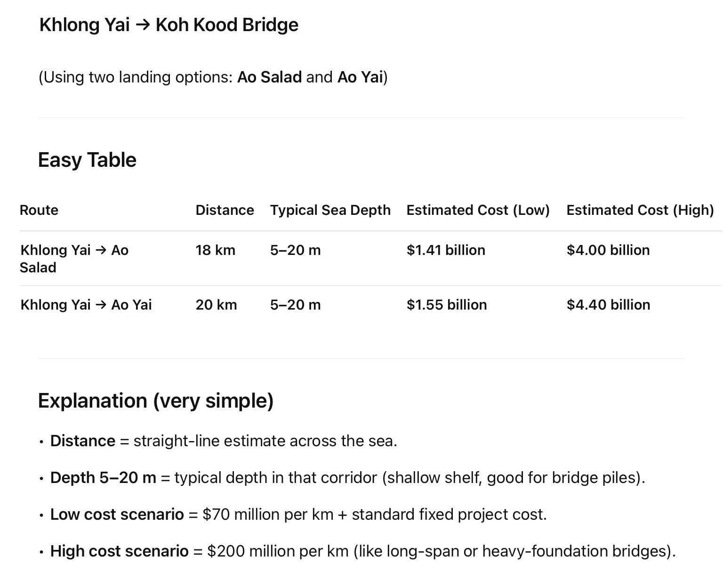
Task: Select the "Khlong Yai → Ao Salad" route cell
Action: coord(74,258)
